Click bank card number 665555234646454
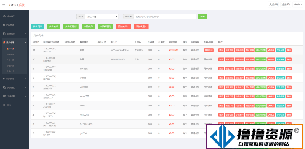This screenshot has height=149, width=305. (119, 50)
